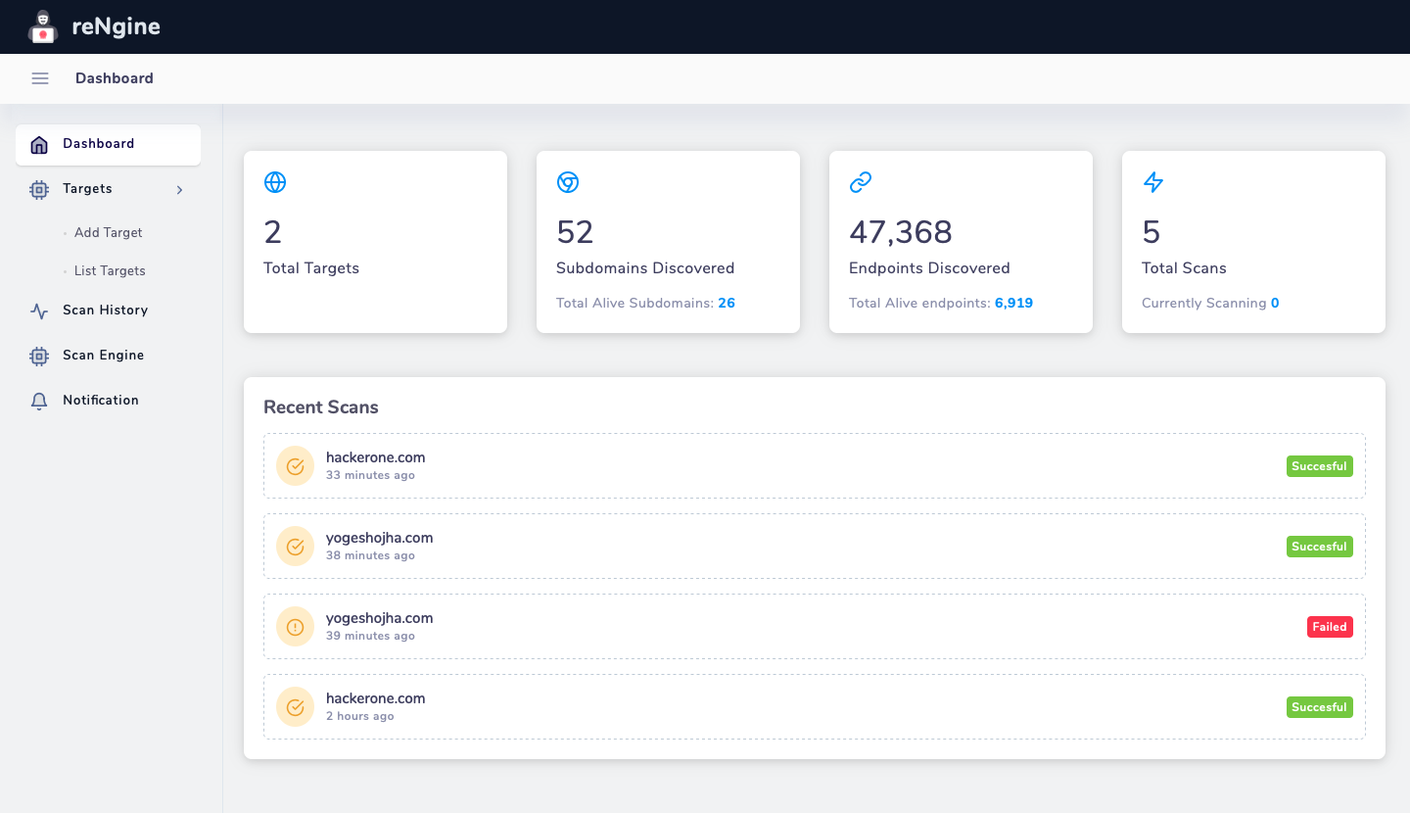Viewport: 1410px width, 813px height.
Task: Click the alive subdomains count 26
Action: coord(727,304)
